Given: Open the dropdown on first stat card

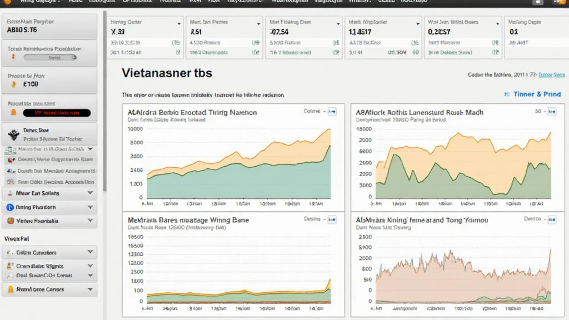Looking at the screenshot, I should pyautogui.click(x=178, y=24).
